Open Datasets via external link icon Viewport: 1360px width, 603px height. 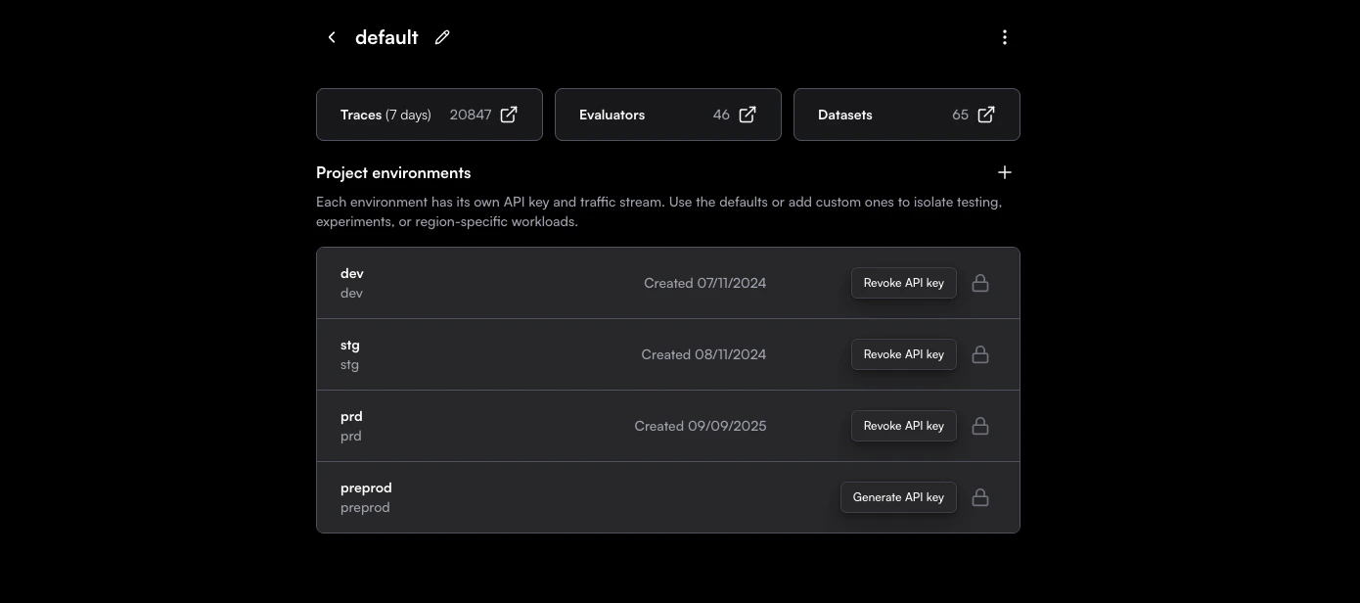(986, 115)
